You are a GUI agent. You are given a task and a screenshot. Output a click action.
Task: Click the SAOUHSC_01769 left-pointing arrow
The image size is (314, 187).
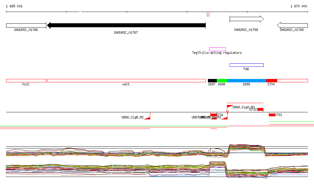coord(292,25)
